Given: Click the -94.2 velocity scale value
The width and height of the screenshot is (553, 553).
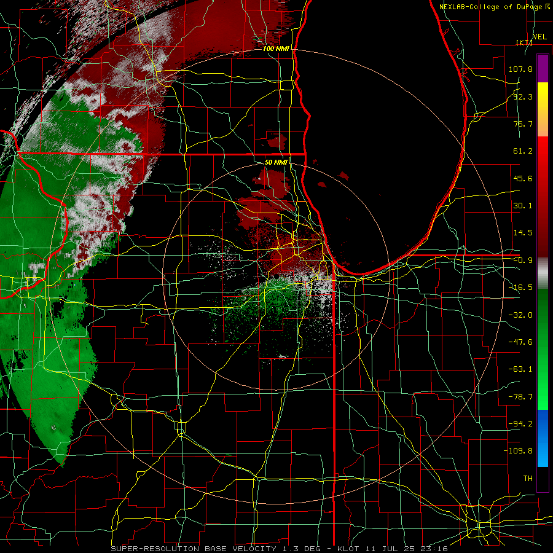Looking at the screenshot, I should (x=520, y=423).
